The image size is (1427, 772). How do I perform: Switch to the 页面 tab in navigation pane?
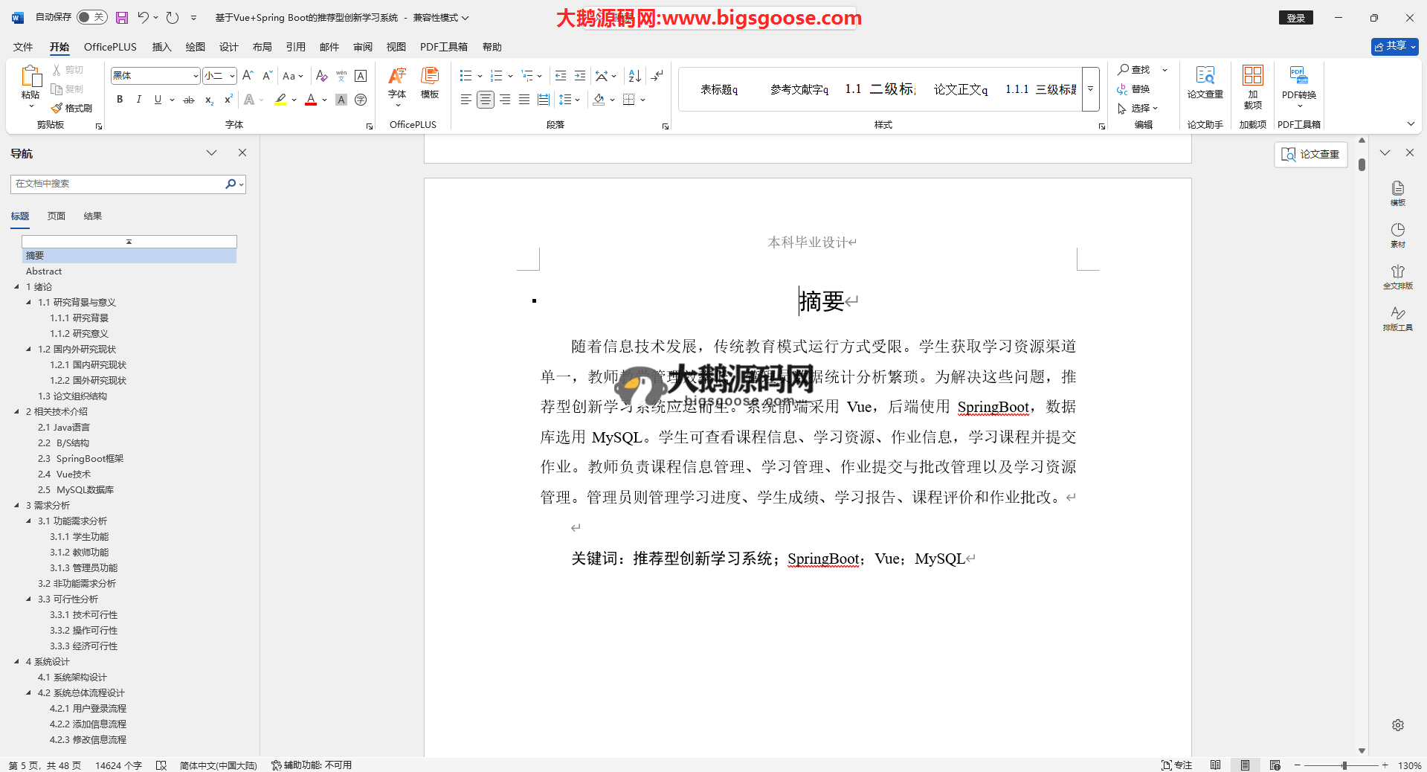[x=57, y=216]
